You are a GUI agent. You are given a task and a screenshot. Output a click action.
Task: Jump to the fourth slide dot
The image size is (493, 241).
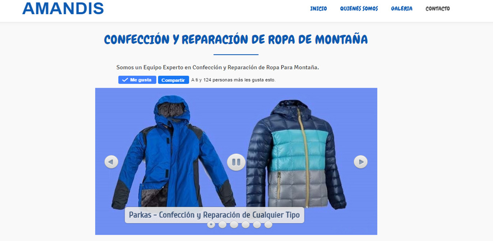(246, 225)
